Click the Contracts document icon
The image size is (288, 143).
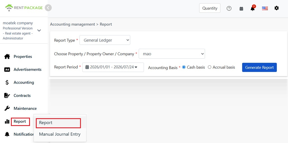coord(7,95)
